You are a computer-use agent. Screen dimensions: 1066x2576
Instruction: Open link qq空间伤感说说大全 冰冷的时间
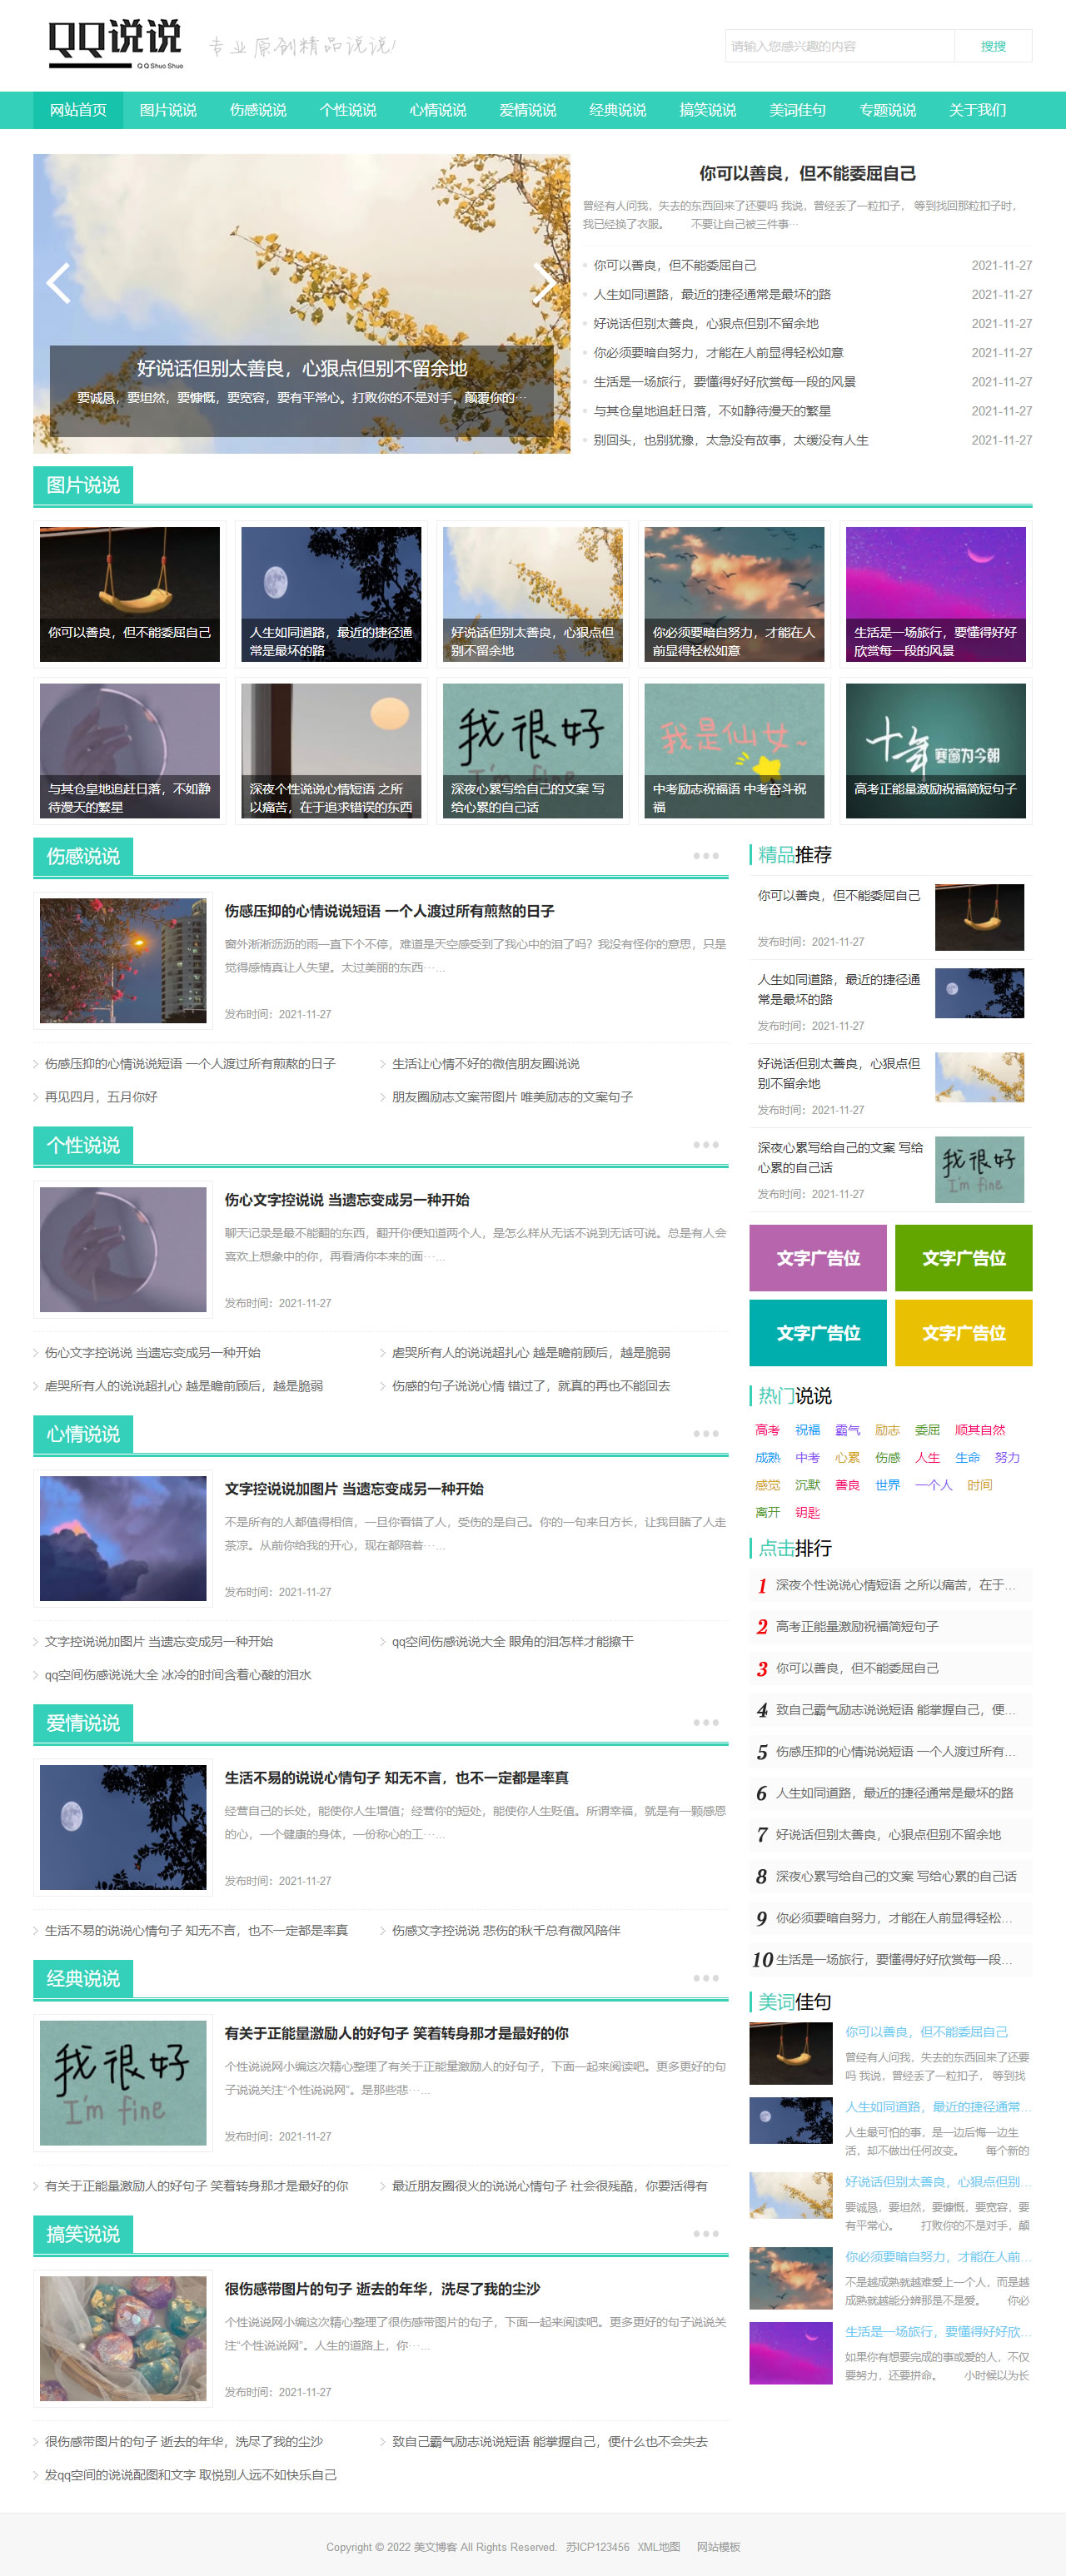point(178,1675)
